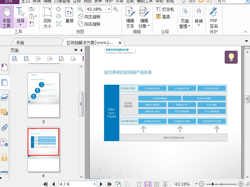
Task: Click the insert page icon in the panel
Action: point(61,59)
